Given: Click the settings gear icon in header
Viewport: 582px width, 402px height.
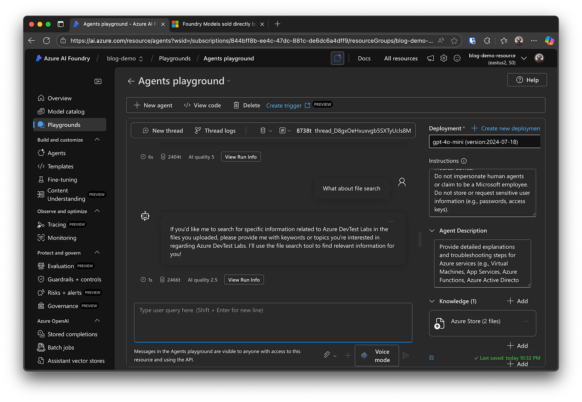Looking at the screenshot, I should click(x=444, y=58).
